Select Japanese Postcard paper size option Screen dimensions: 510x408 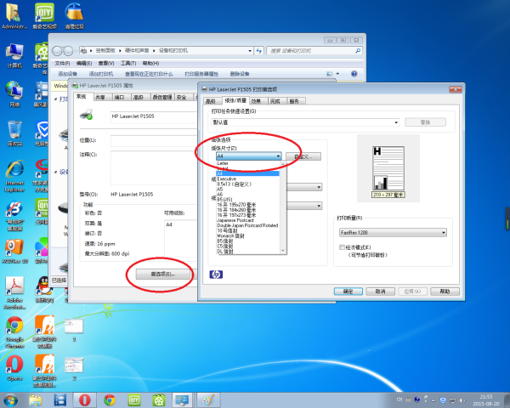[238, 219]
